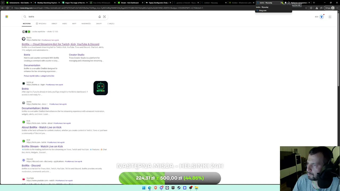Translate the discord.com result via Przetłumacz ten wynik
The height and width of the screenshot is (191, 340).
[73, 162]
